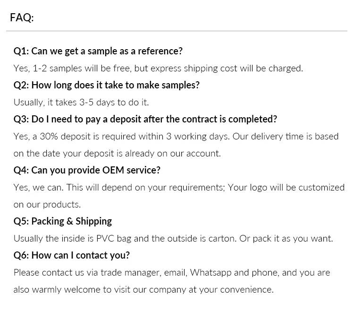Click the answer about free 1-2 samples
Image resolution: width=354 pixels, height=312 pixels.
pyautogui.click(x=158, y=68)
